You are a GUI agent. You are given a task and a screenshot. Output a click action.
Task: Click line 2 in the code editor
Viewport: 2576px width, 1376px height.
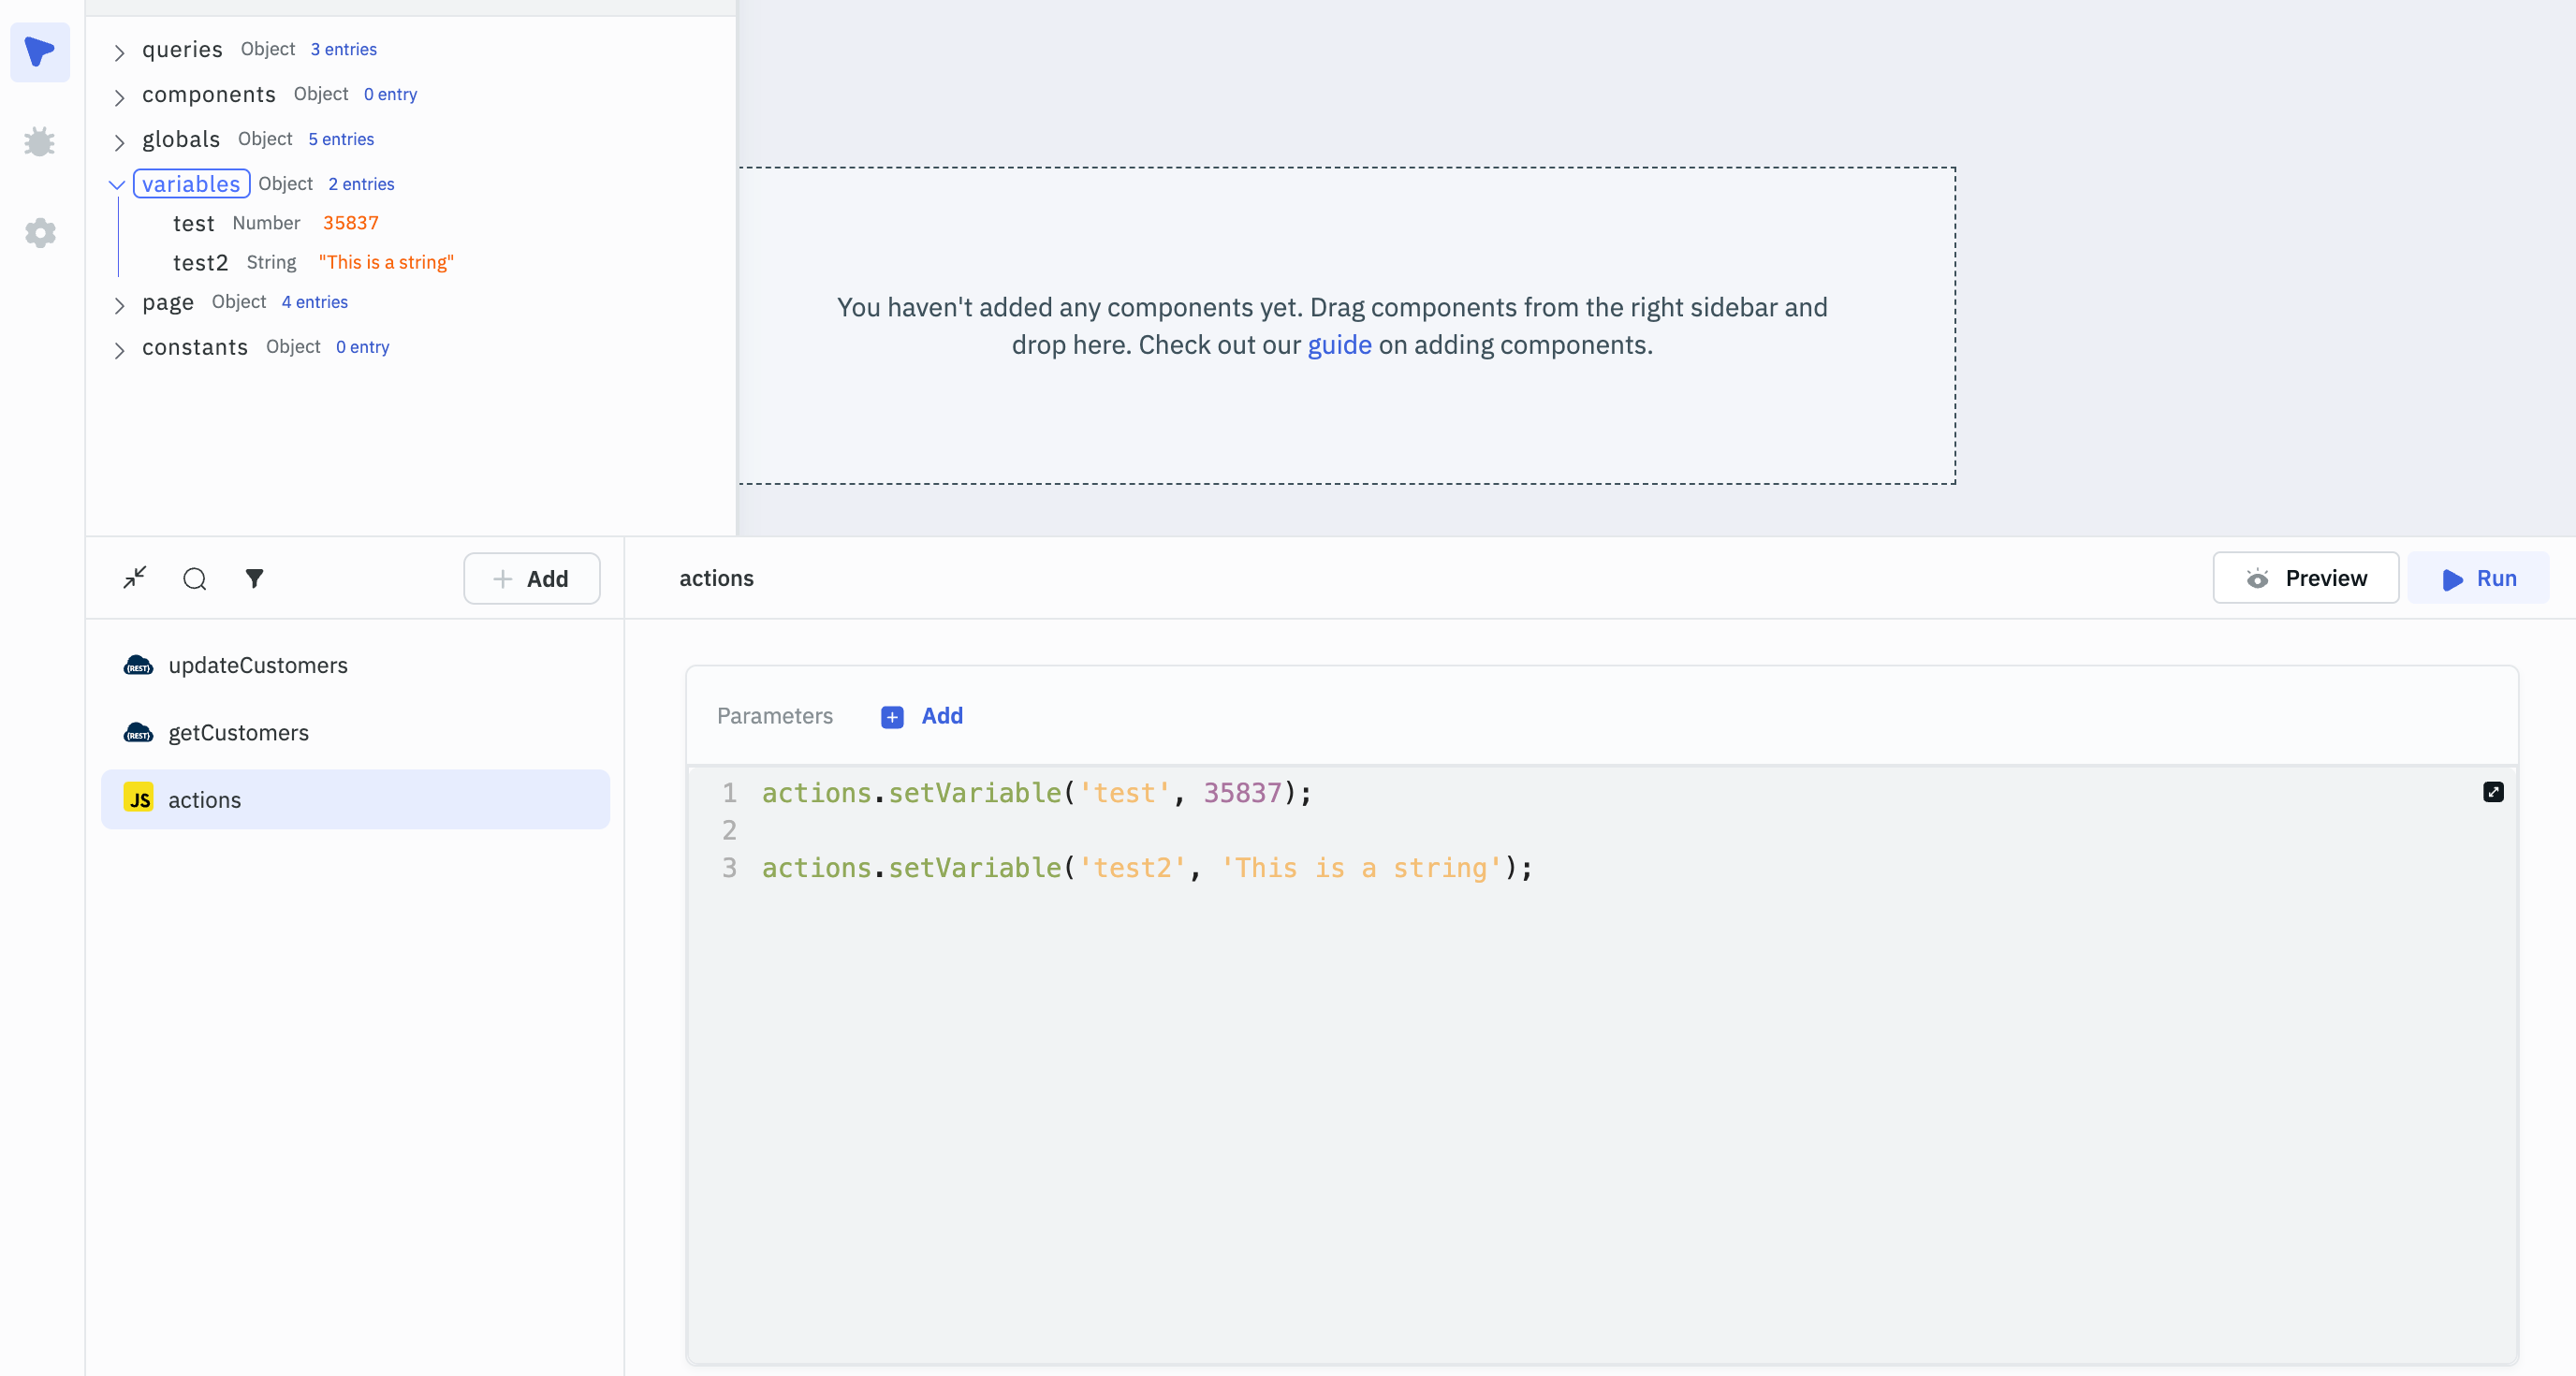pos(1000,830)
